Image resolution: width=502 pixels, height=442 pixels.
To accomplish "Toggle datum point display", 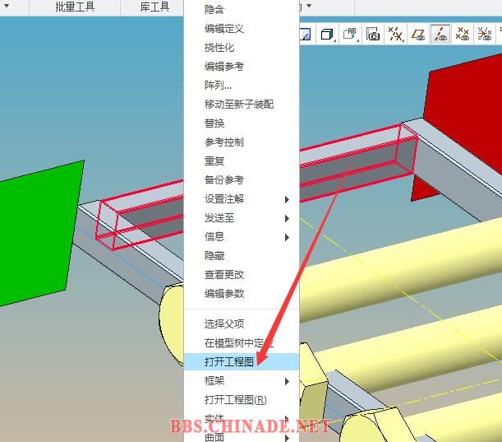I will tap(463, 34).
